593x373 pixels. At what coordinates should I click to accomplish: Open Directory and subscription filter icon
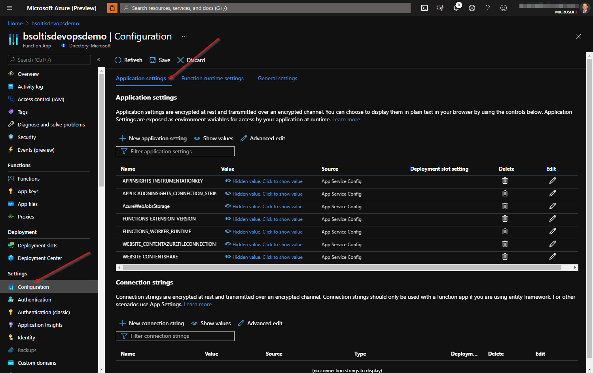(x=440, y=8)
